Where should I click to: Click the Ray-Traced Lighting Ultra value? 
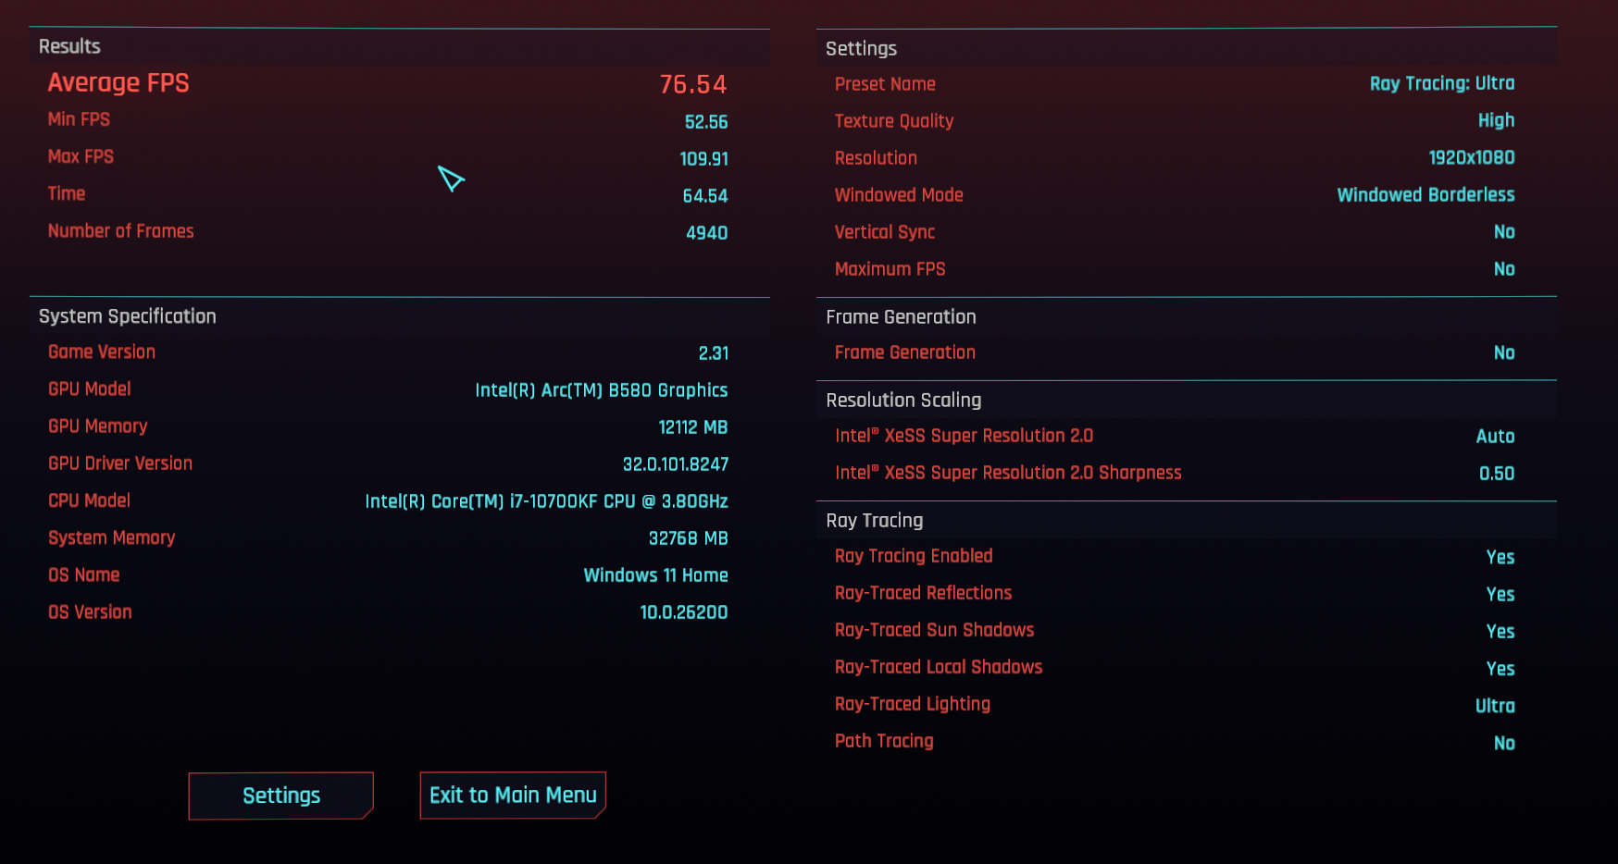pyautogui.click(x=1495, y=706)
